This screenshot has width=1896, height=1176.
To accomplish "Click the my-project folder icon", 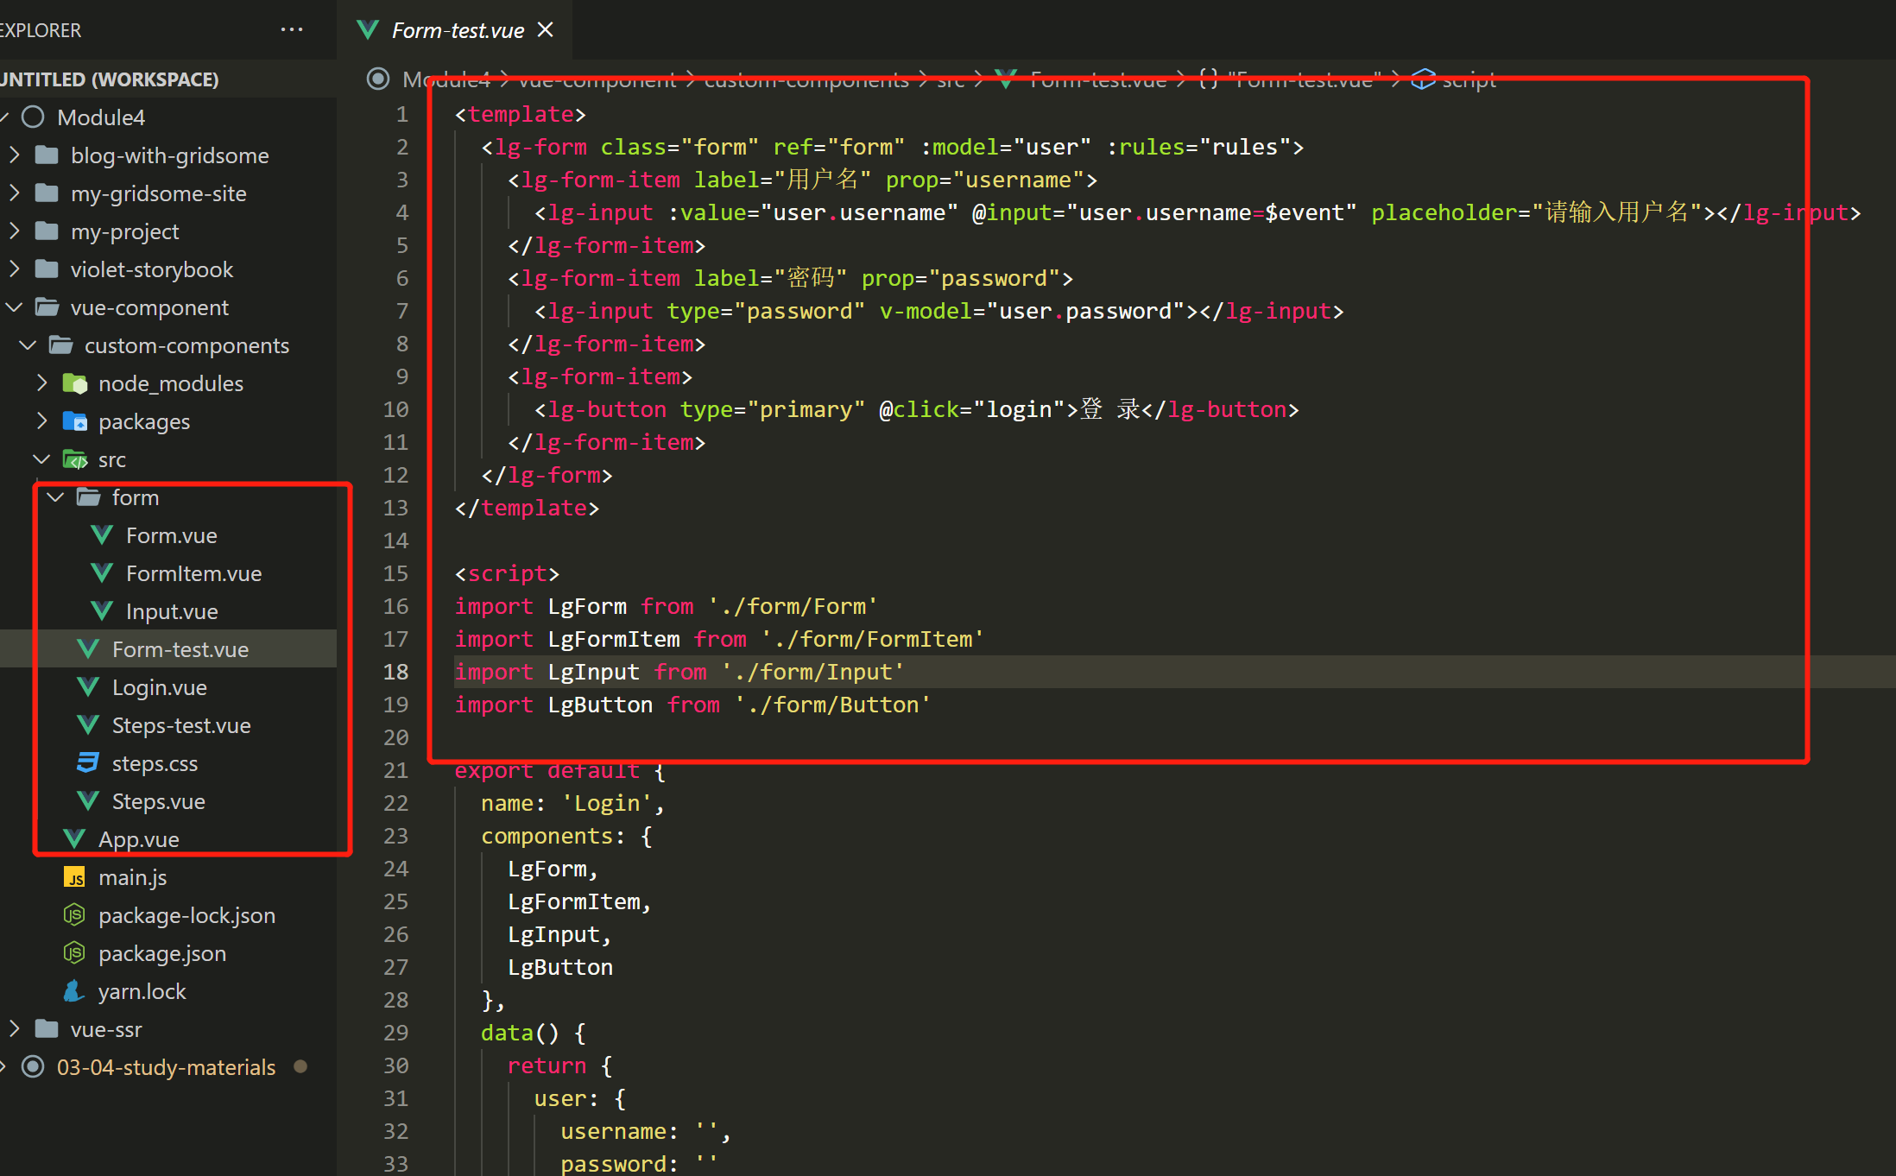I will [x=47, y=231].
